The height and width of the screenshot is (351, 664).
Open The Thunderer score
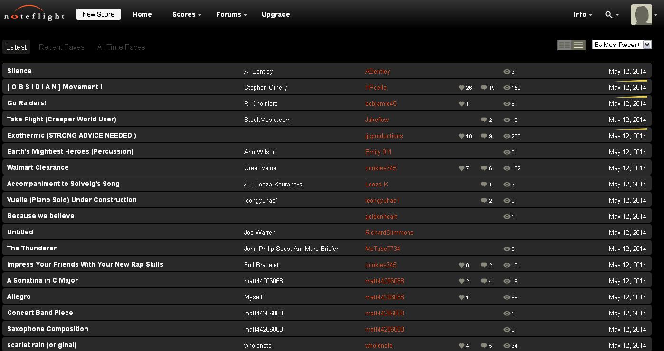(x=32, y=249)
